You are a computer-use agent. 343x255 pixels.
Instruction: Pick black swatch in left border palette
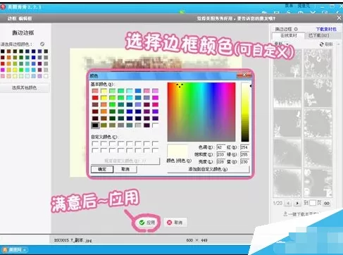3,51
